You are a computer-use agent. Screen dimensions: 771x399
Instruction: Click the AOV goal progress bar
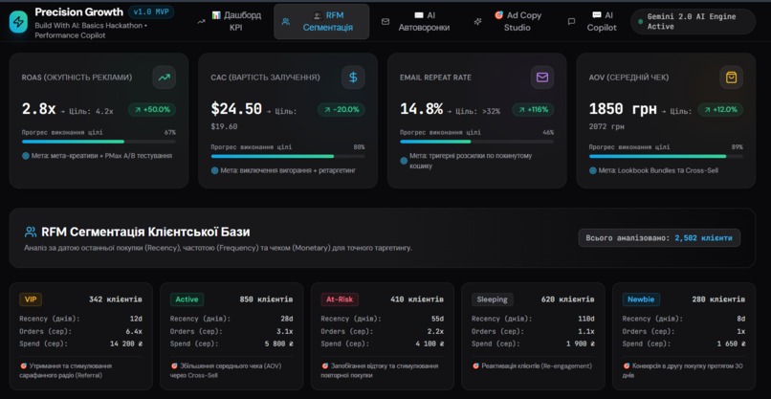click(x=666, y=157)
